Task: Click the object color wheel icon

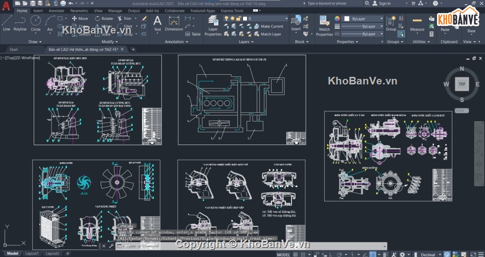Action: (x=337, y=18)
